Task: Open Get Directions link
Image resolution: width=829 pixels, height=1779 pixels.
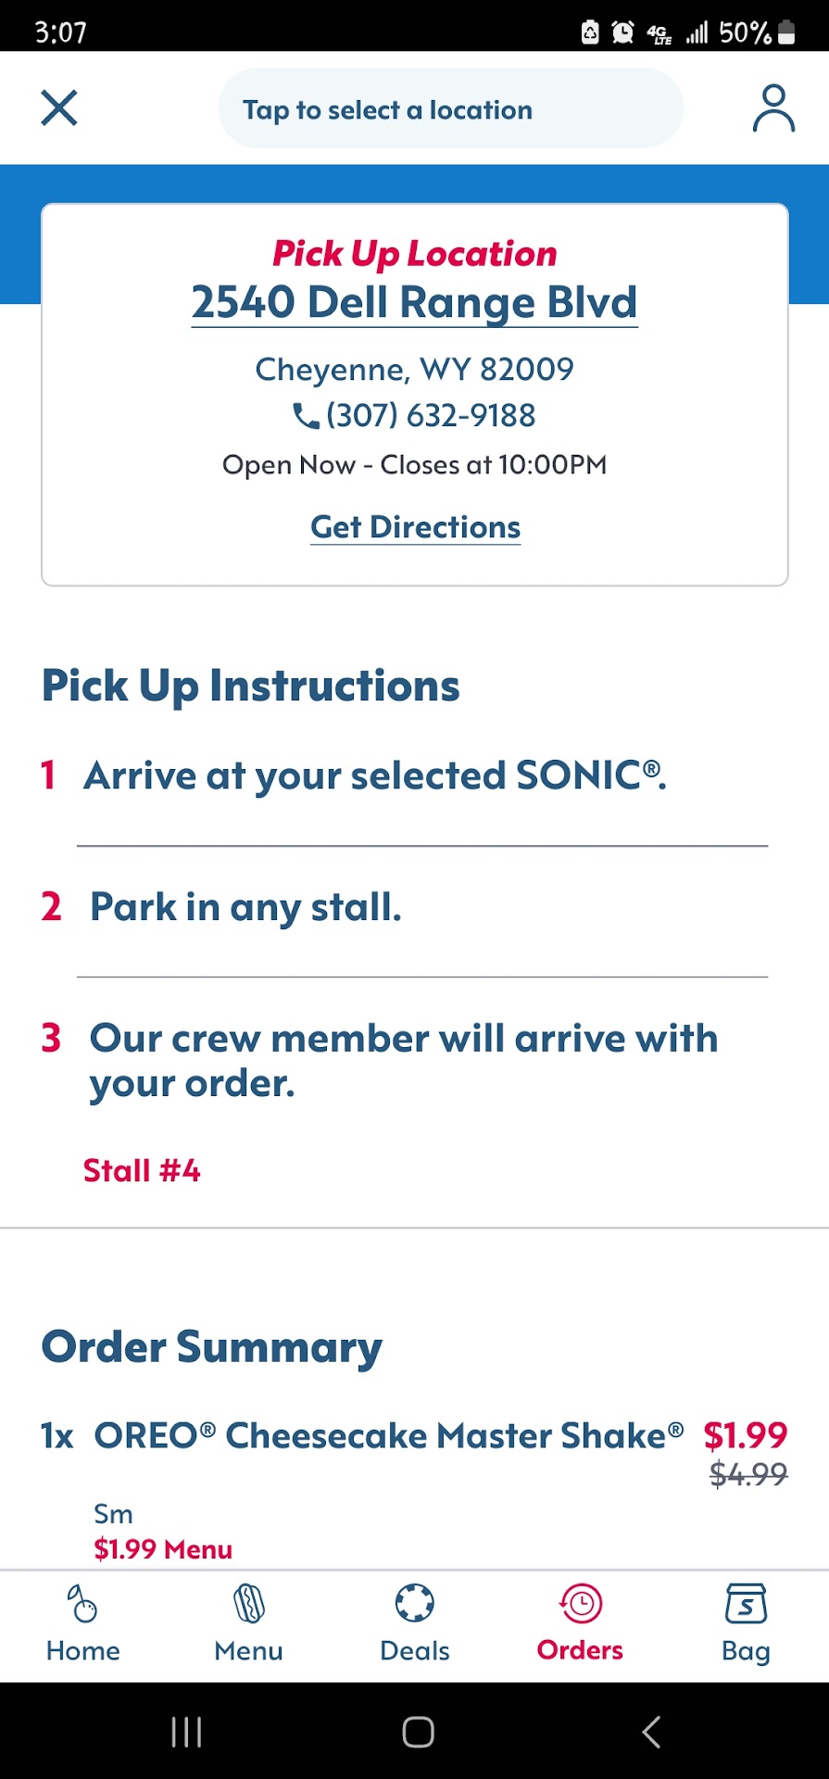Action: [415, 527]
